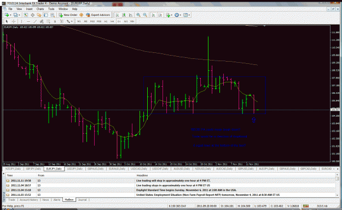342x210 pixels.
Task: Switch to Candlesticks chart display
Action: point(124,15)
